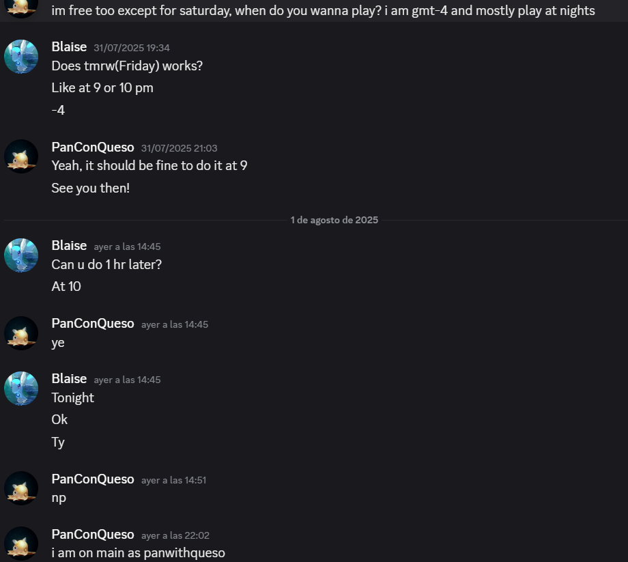Select the 'See you then!' message
The width and height of the screenshot is (628, 562).
(91, 188)
